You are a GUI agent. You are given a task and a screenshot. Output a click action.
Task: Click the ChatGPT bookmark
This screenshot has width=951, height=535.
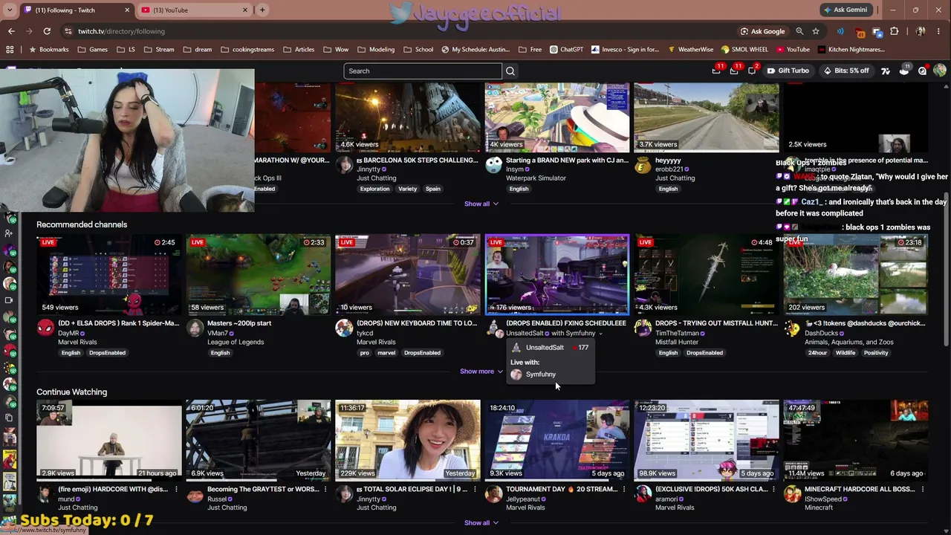(566, 50)
